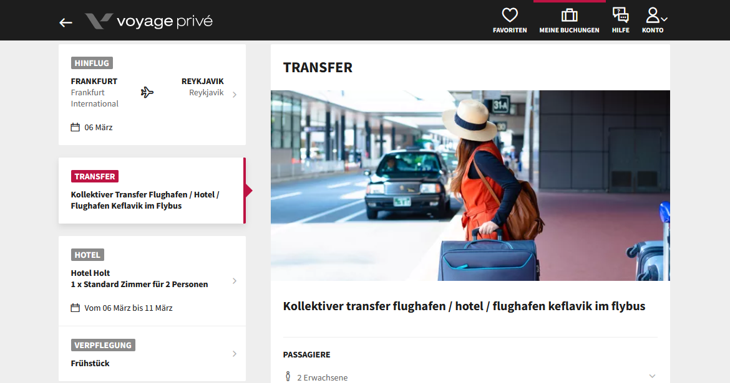Click the Voyage Privé logo
Image resolution: width=730 pixels, height=383 pixels.
(x=148, y=21)
